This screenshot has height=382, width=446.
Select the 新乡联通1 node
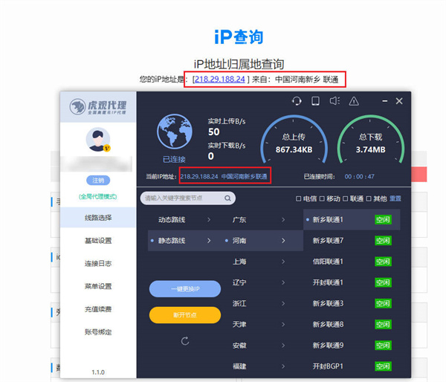click(352, 219)
